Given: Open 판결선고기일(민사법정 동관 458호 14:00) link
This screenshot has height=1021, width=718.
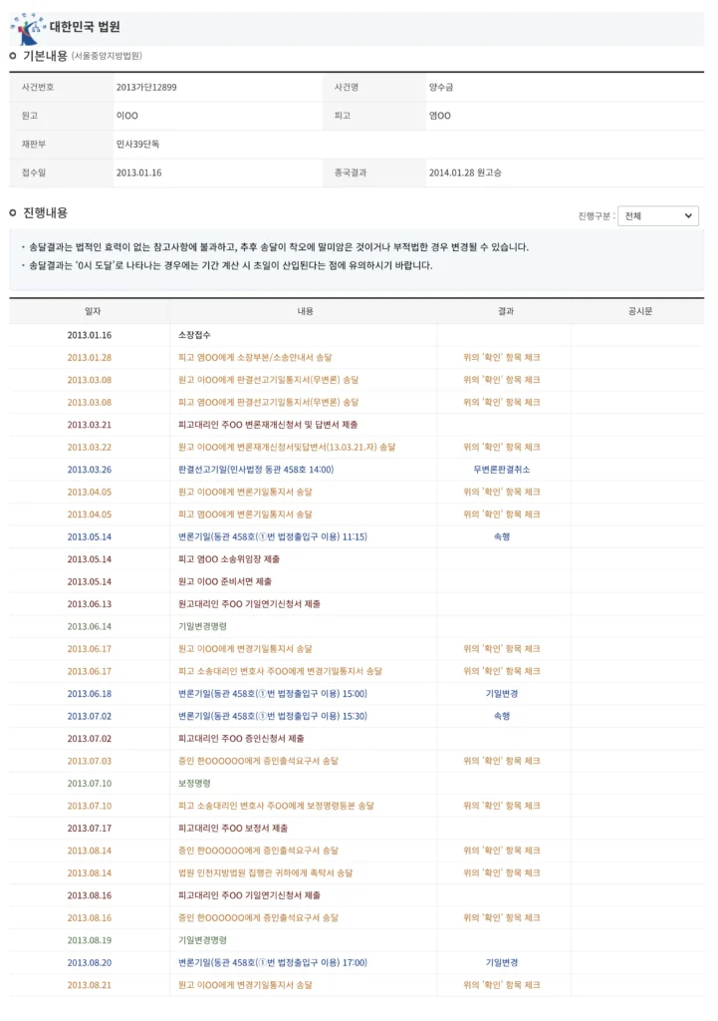Looking at the screenshot, I should [256, 470].
